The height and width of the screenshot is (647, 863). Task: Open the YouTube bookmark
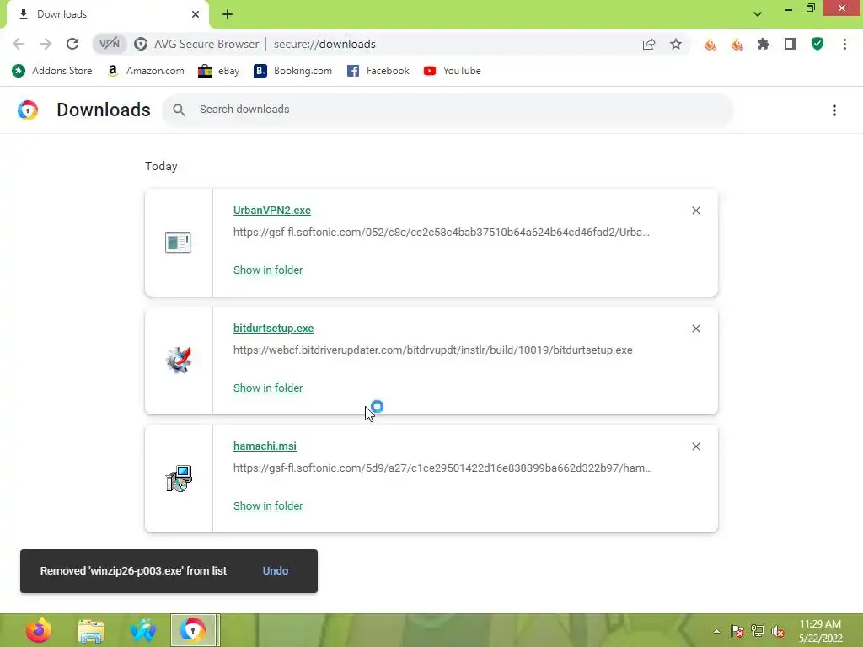tap(453, 71)
